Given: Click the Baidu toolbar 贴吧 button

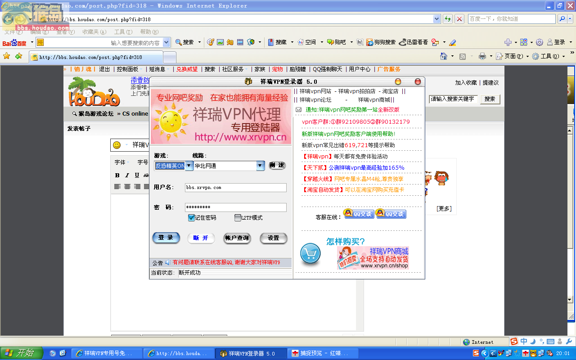Looking at the screenshot, I should [x=337, y=42].
